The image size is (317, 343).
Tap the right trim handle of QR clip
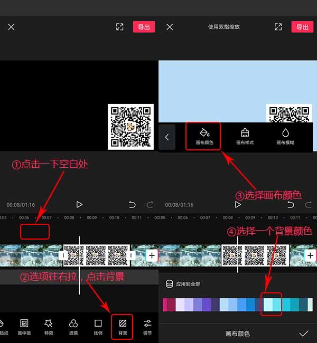point(131,255)
